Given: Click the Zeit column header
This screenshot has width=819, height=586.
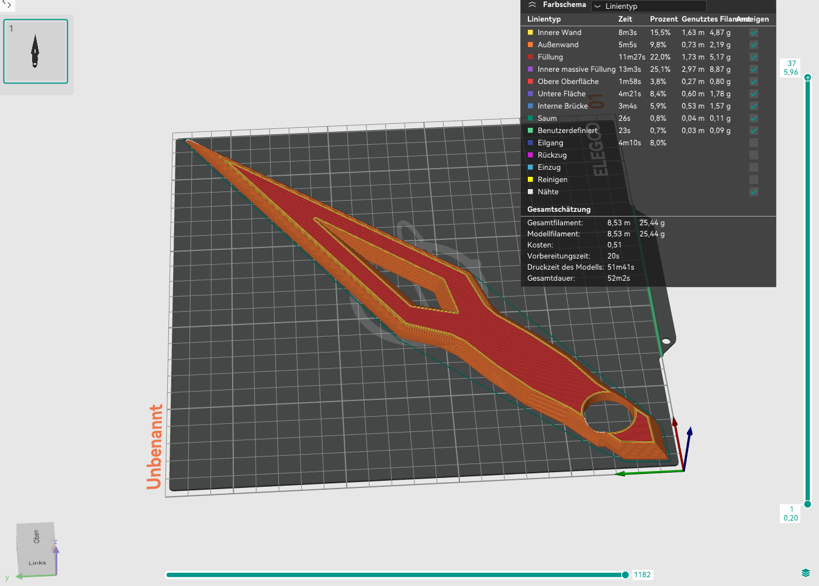Looking at the screenshot, I should (x=625, y=19).
